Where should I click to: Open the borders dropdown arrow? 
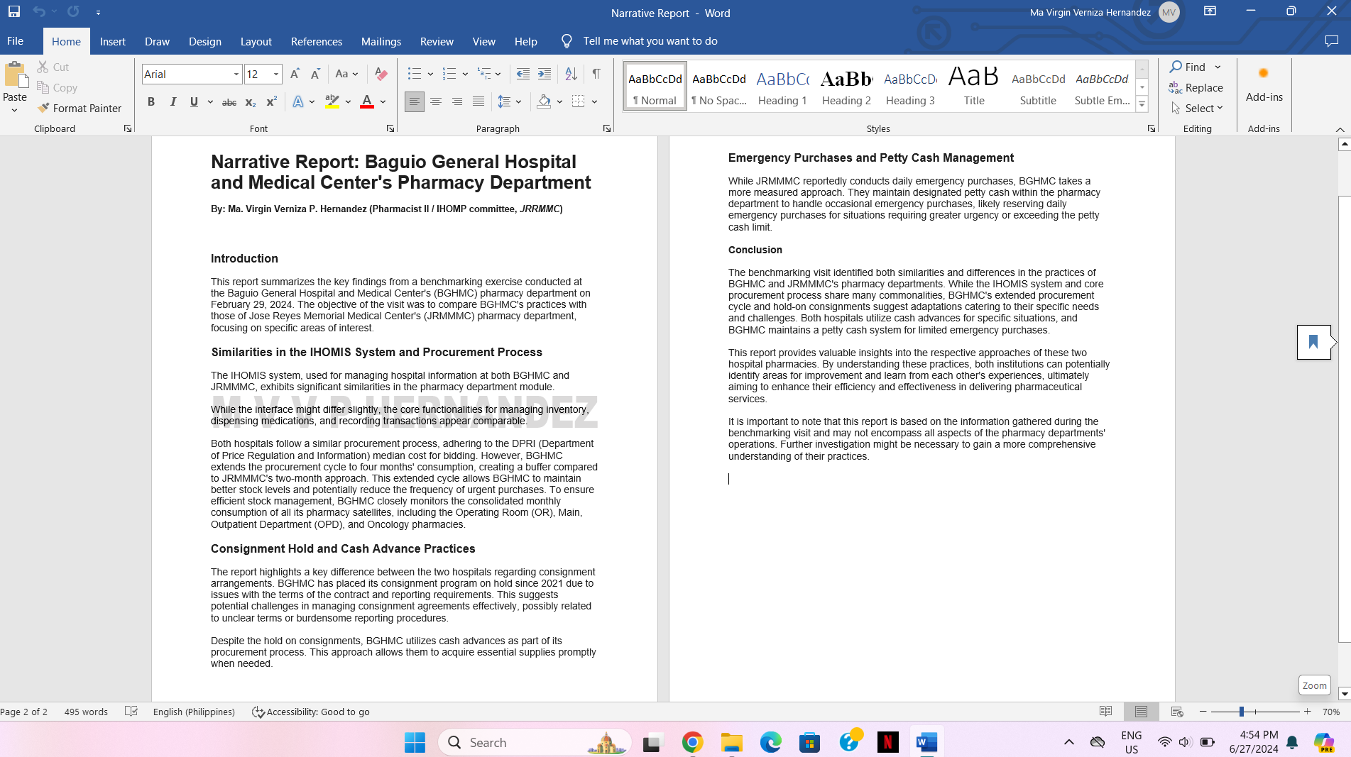tap(594, 102)
